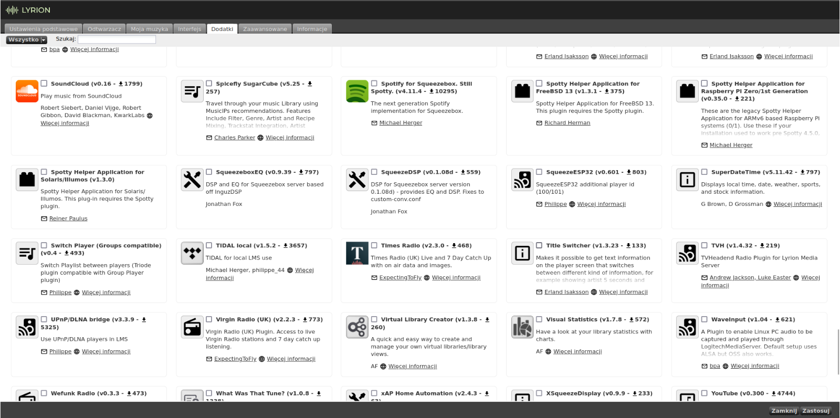Click the SuperDateTime info icon
The image size is (840, 418).
click(687, 180)
